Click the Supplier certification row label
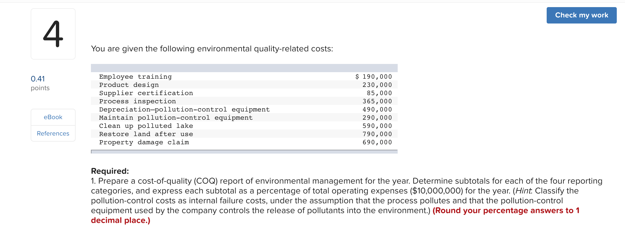The image size is (625, 229). coord(146,93)
